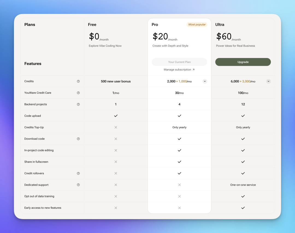The height and width of the screenshot is (233, 295).
Task: Select the "500 new user bonus" text
Action: [116, 81]
